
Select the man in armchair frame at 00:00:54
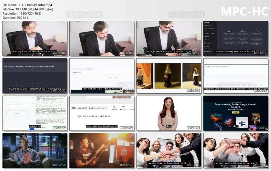point(35,150)
